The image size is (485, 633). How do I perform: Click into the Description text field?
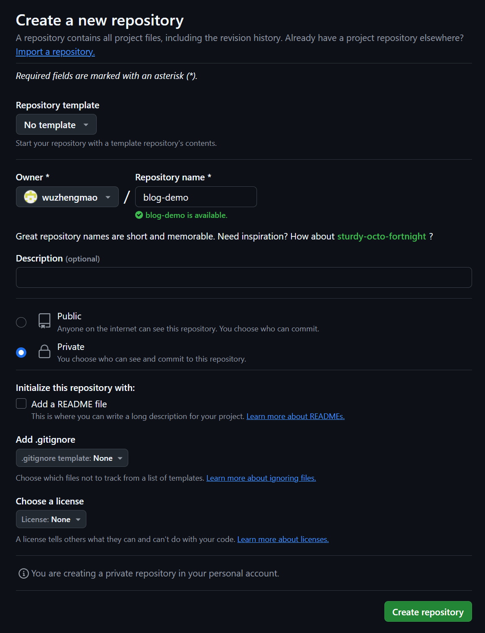(x=244, y=277)
